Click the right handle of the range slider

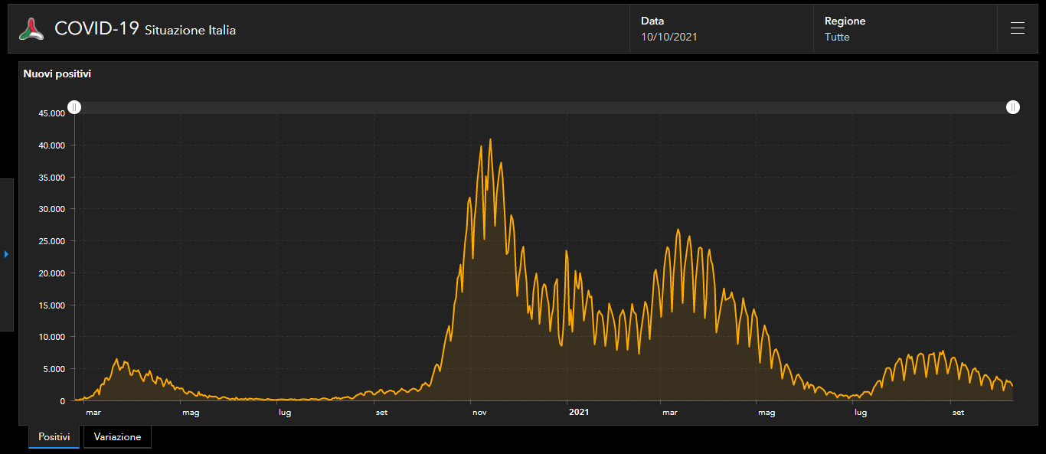[x=1013, y=107]
